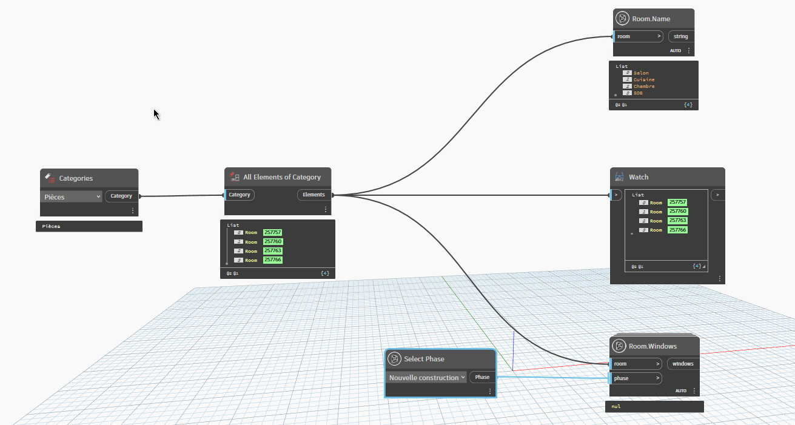The width and height of the screenshot is (795, 425).
Task: Open the Nouvelle construction phase dropdown
Action: (x=427, y=378)
